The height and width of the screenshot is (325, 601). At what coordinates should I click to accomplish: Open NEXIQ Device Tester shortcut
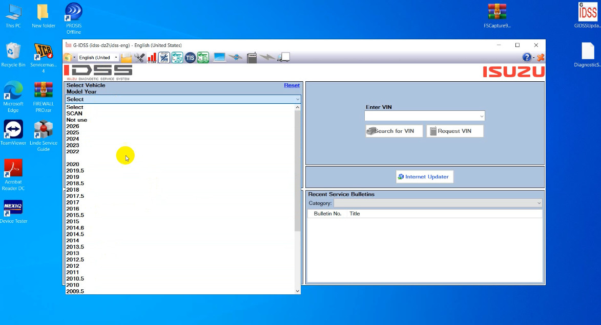click(x=13, y=212)
